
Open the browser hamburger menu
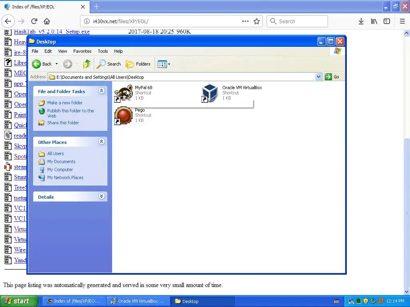(402, 21)
